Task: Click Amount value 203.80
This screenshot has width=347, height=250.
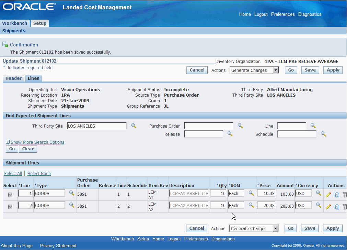Action: point(287,206)
